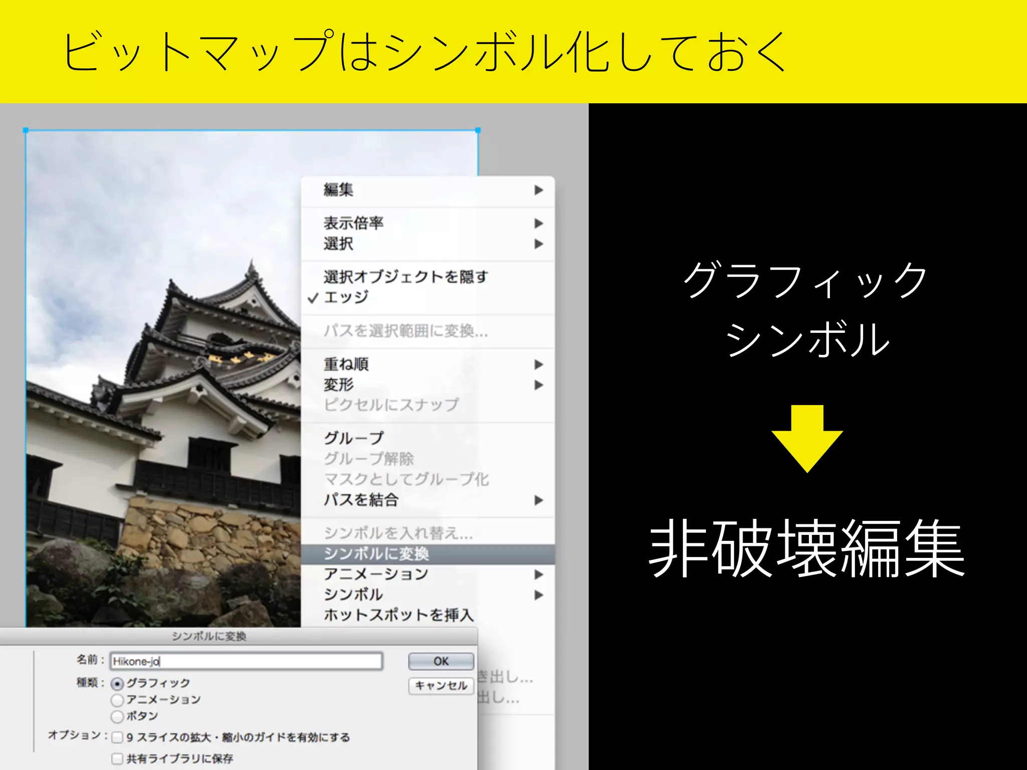
Task: Click the disabled グループ解除 item
Action: [x=428, y=459]
